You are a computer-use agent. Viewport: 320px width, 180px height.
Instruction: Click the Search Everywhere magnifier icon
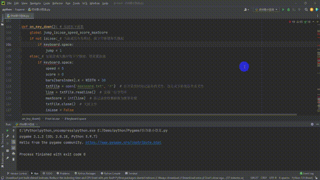pos(306,9)
